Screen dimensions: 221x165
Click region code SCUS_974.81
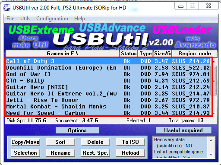tap(191, 74)
